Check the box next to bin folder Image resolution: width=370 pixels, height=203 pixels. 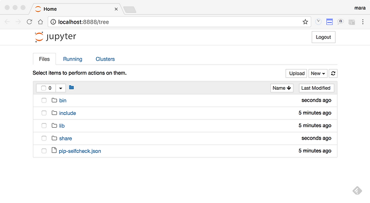coord(44,100)
